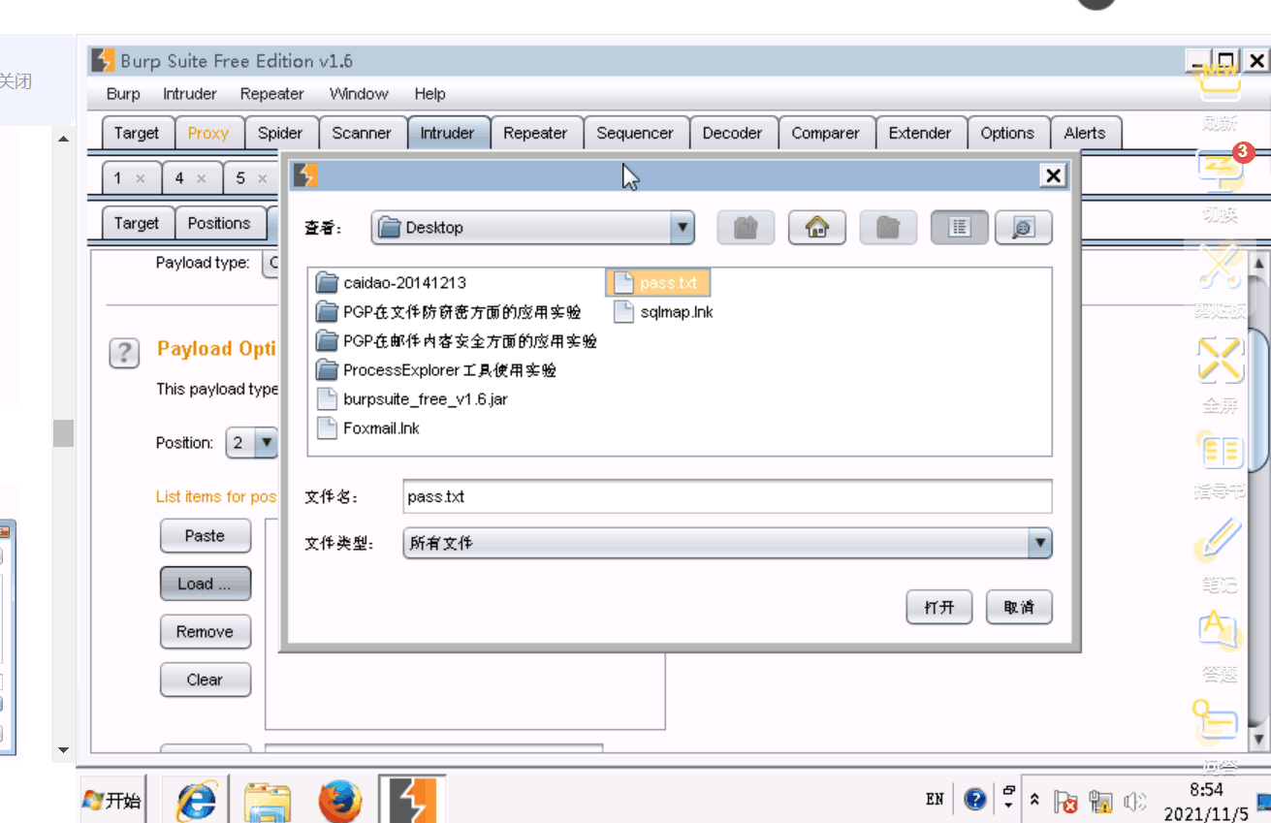Image resolution: width=1271 pixels, height=823 pixels.
Task: Click the Remove button
Action: [205, 632]
